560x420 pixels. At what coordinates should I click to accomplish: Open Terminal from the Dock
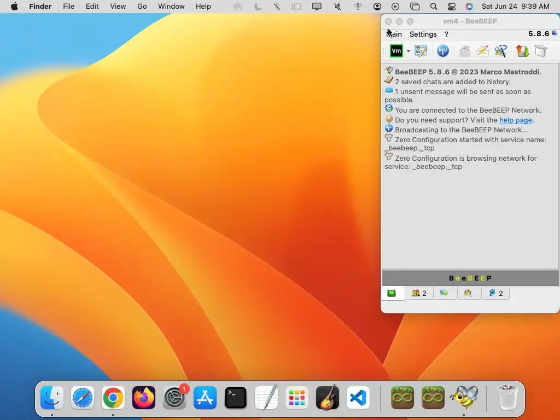(236, 398)
